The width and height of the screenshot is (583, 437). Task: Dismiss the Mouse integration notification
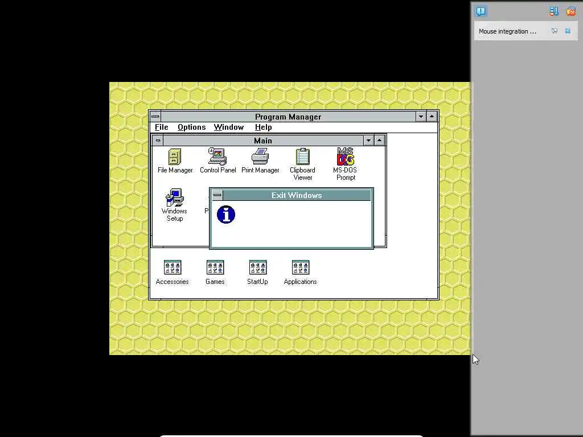click(x=568, y=31)
